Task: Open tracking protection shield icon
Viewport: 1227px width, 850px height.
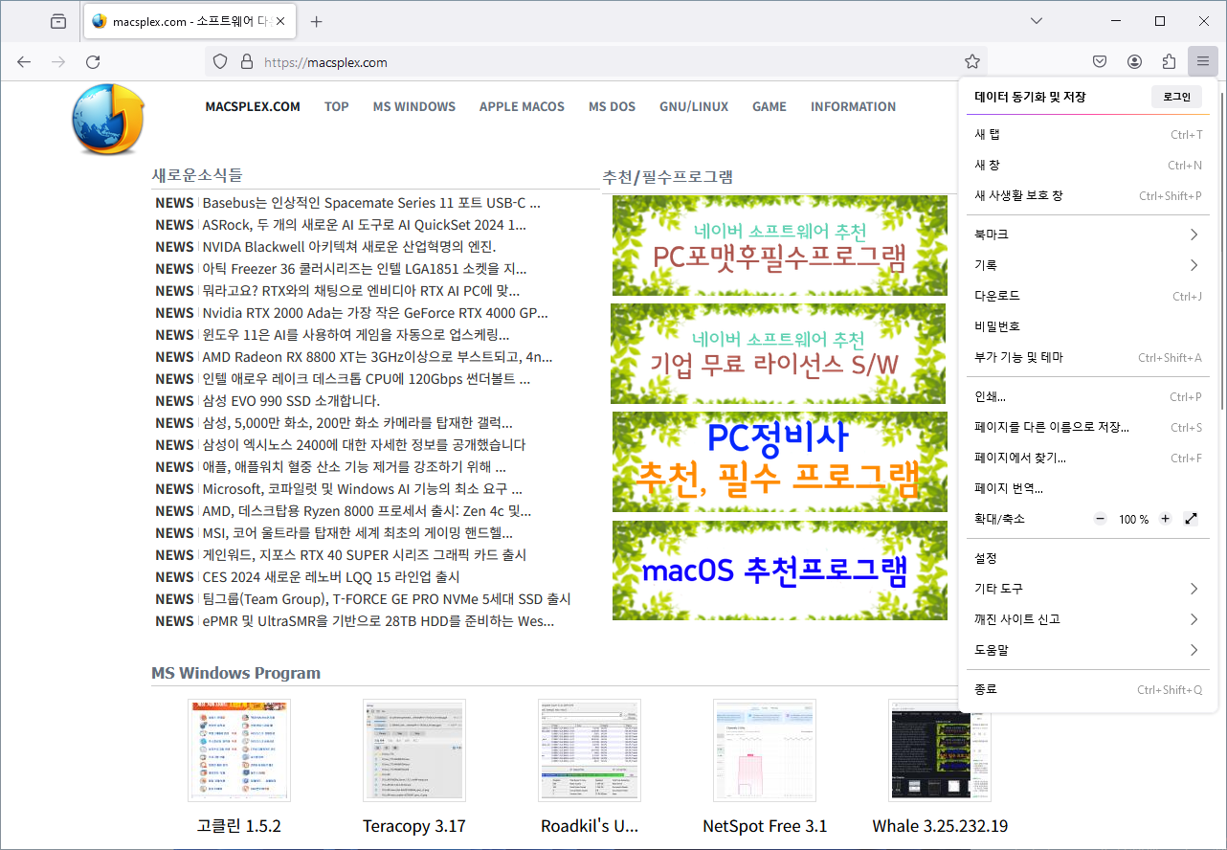Action: pyautogui.click(x=220, y=61)
